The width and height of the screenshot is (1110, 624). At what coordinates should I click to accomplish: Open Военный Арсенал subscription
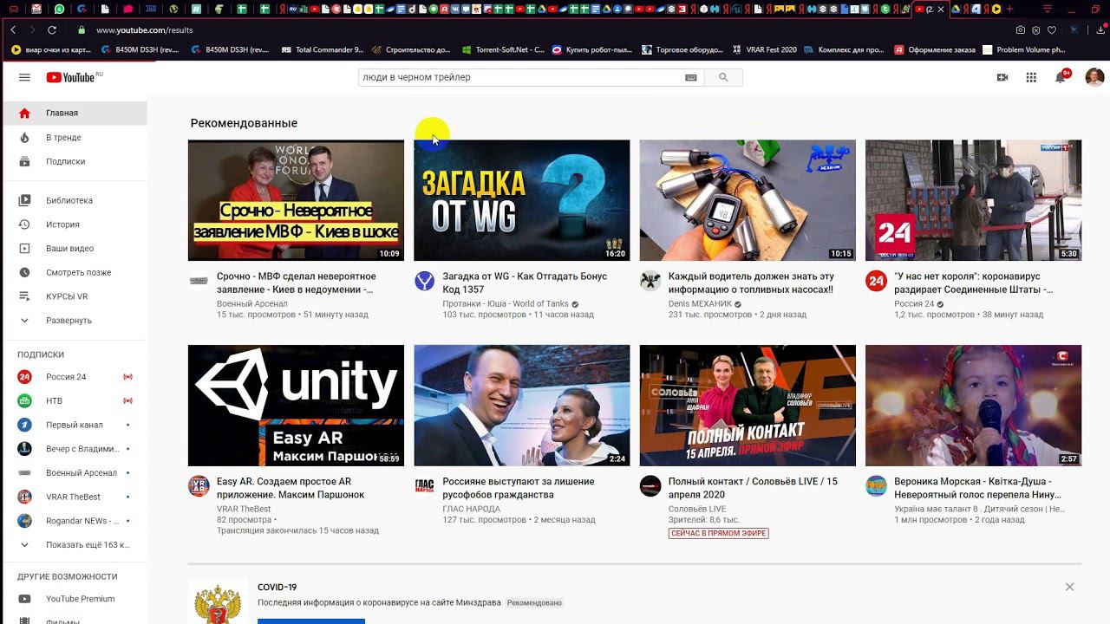(74, 473)
